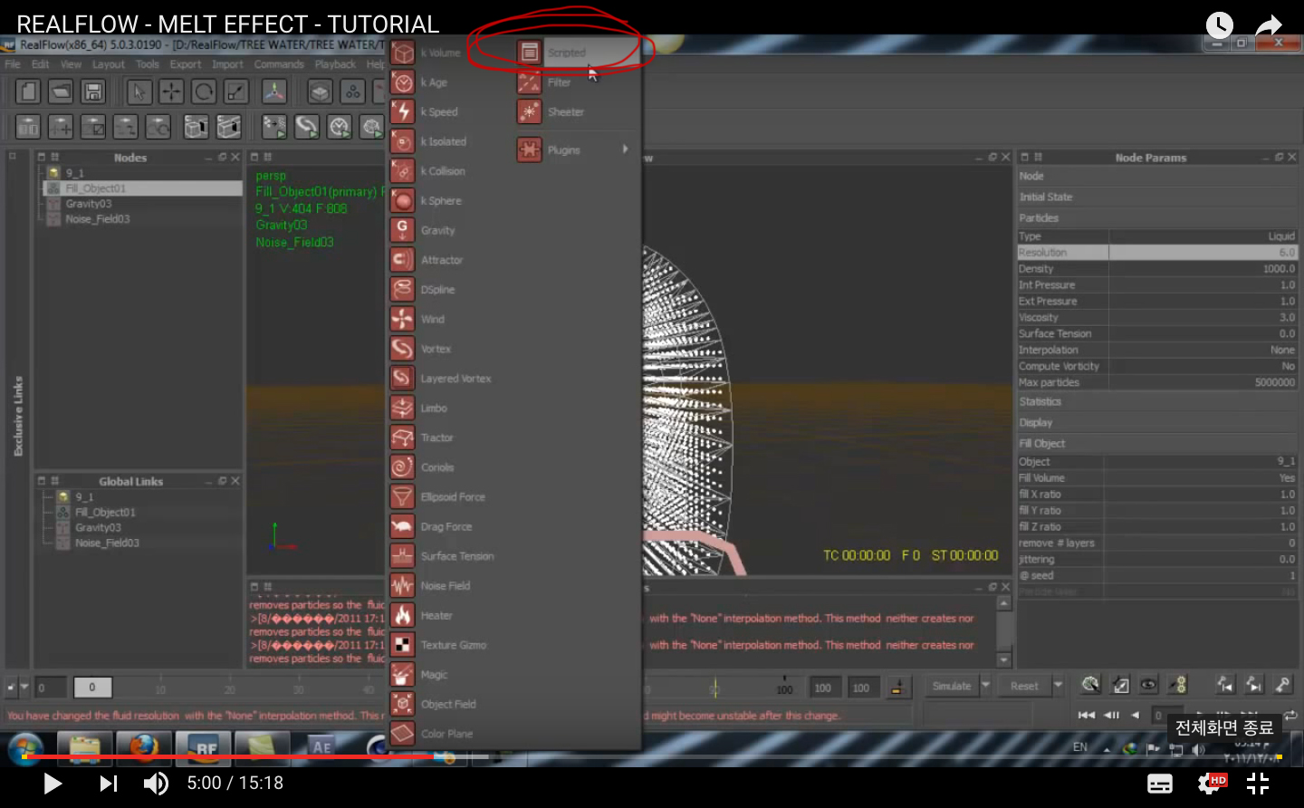The image size is (1304, 808).
Task: Expand the Plugins submenu arrow
Action: point(625,149)
